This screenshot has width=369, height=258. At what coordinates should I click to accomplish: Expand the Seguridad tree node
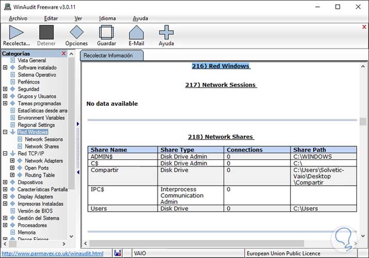tap(5, 89)
